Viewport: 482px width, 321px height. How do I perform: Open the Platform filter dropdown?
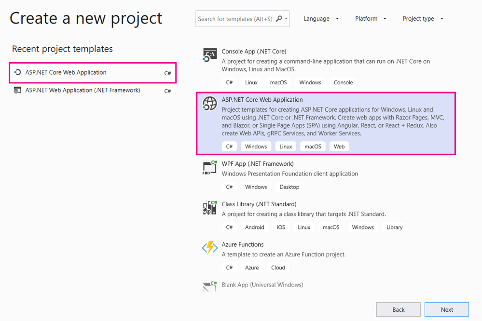371,18
